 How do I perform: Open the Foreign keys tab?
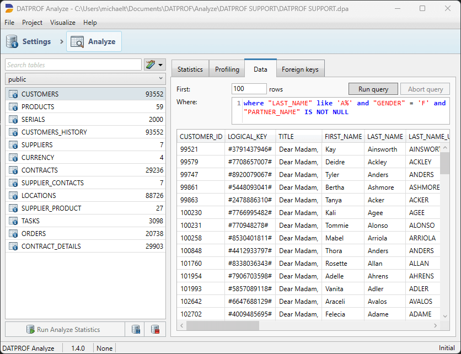point(300,69)
